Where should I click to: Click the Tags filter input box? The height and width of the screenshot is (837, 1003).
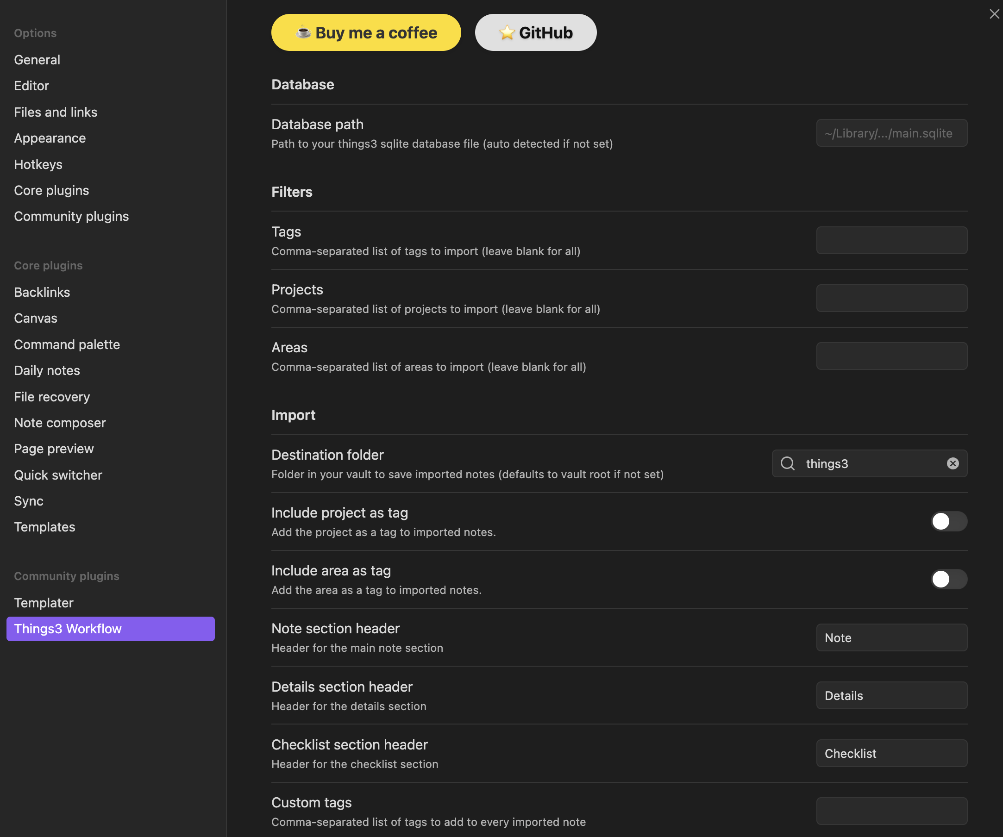(891, 240)
